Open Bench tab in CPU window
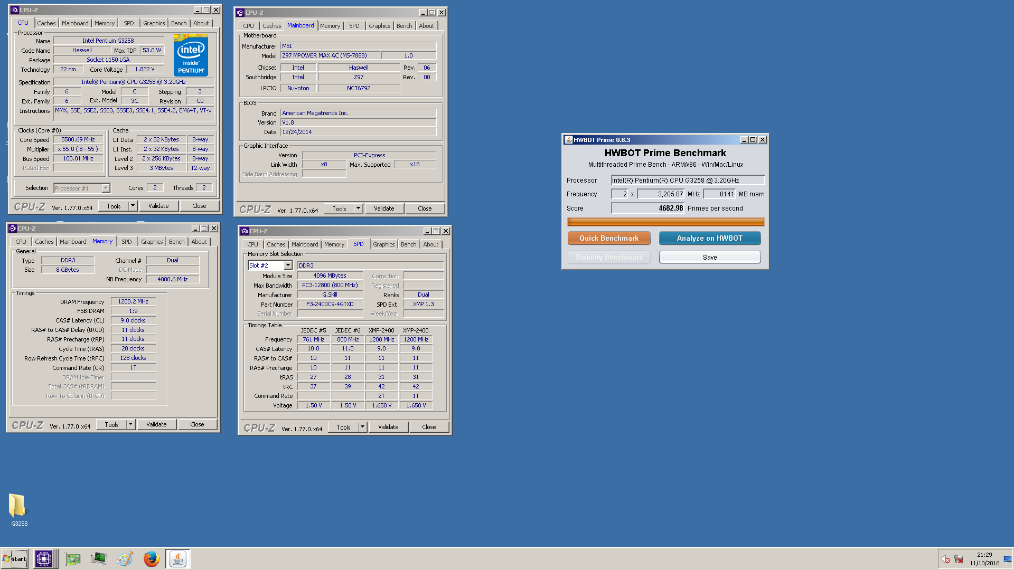The image size is (1014, 570). pos(179,23)
